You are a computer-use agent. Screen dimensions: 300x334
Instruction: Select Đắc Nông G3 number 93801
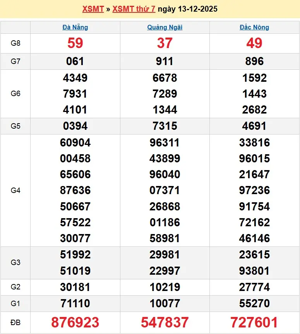pos(254,271)
